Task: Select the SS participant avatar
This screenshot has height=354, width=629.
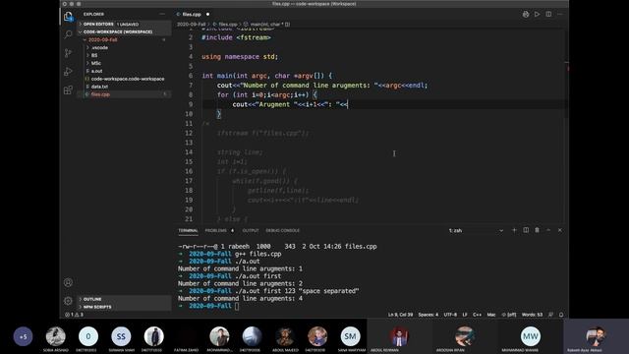Action: click(x=121, y=336)
